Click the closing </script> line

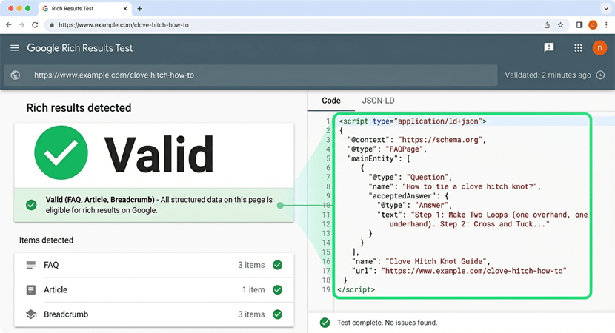[x=356, y=289]
